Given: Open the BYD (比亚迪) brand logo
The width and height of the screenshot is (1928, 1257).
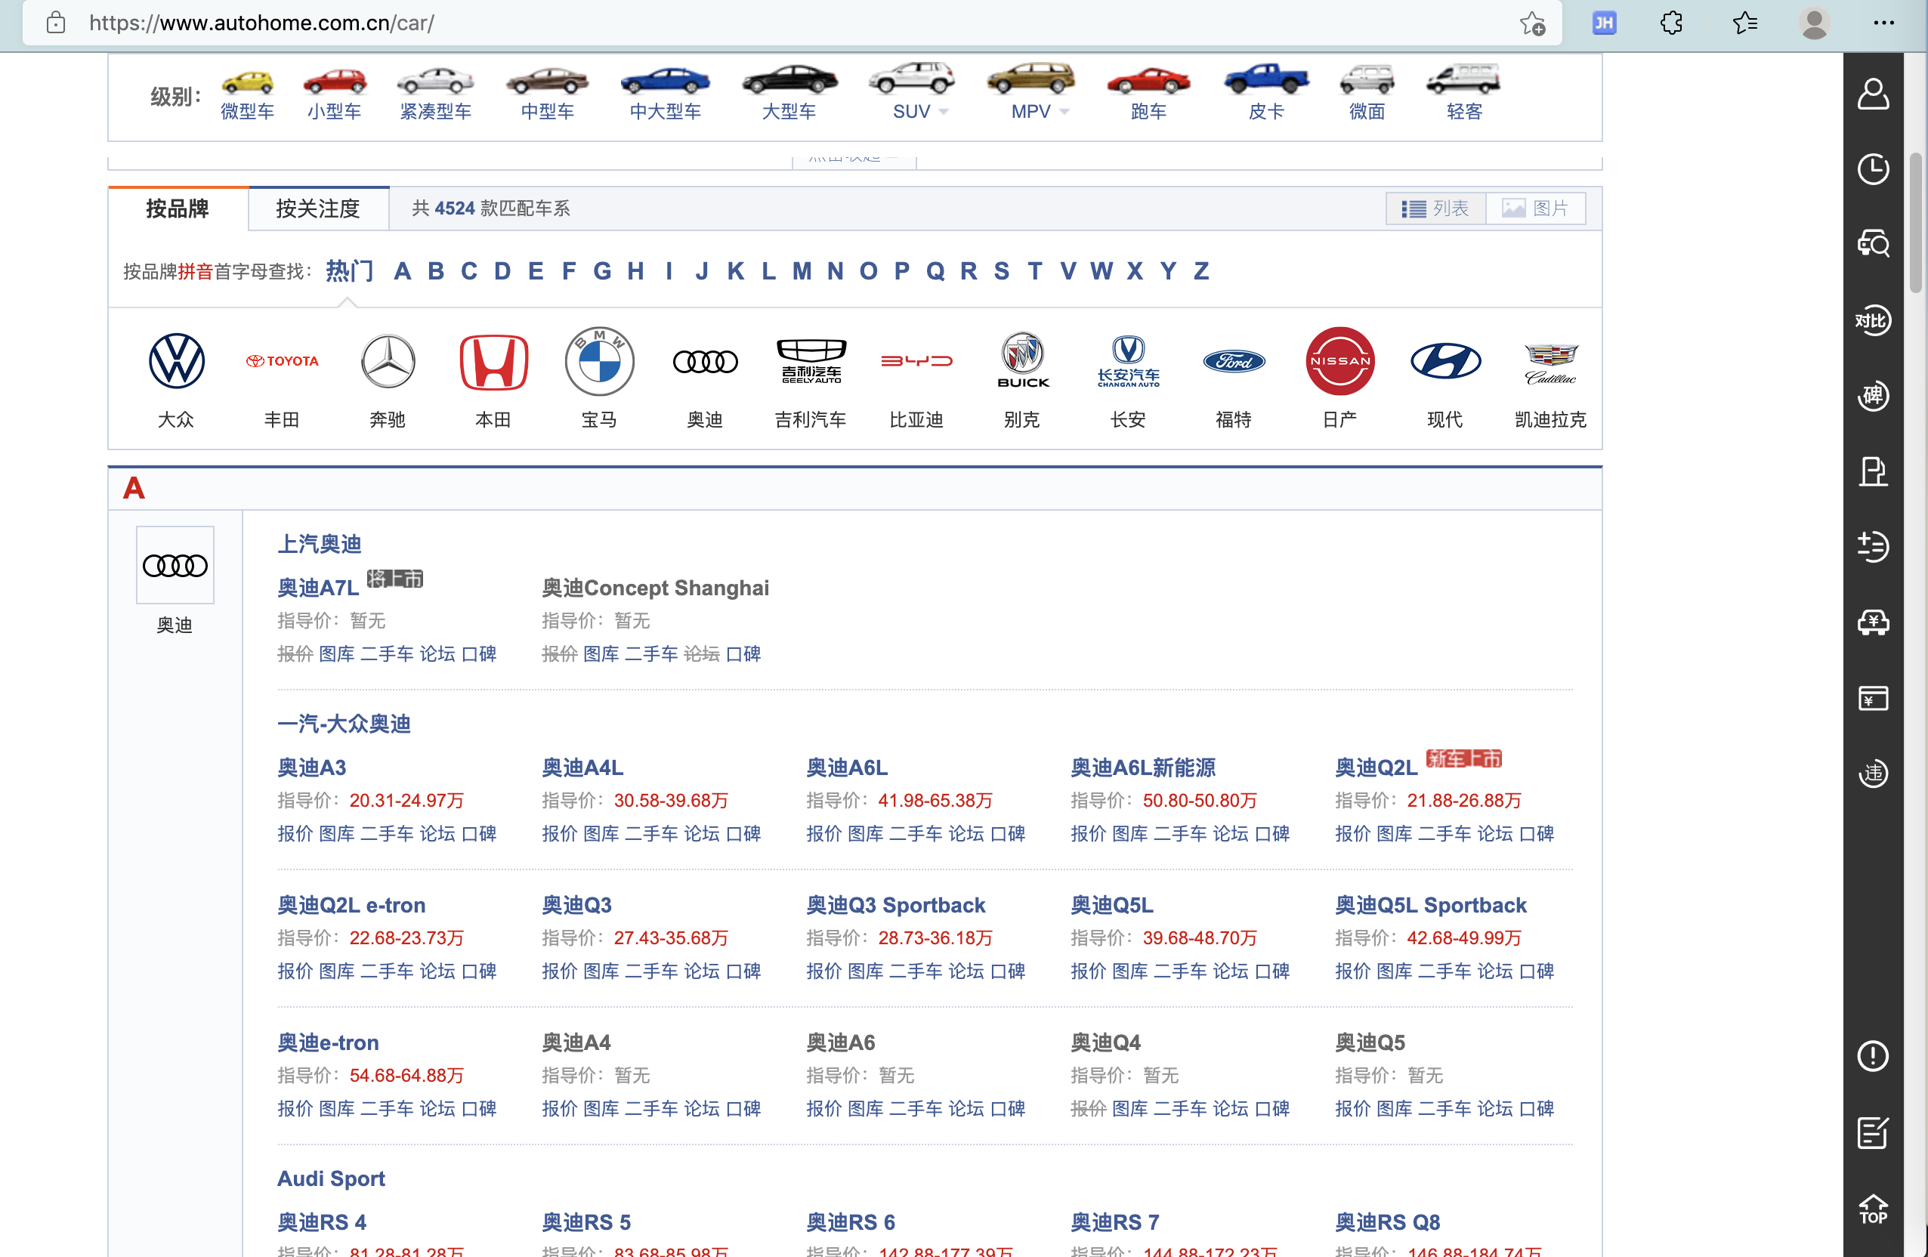Looking at the screenshot, I should 916,360.
